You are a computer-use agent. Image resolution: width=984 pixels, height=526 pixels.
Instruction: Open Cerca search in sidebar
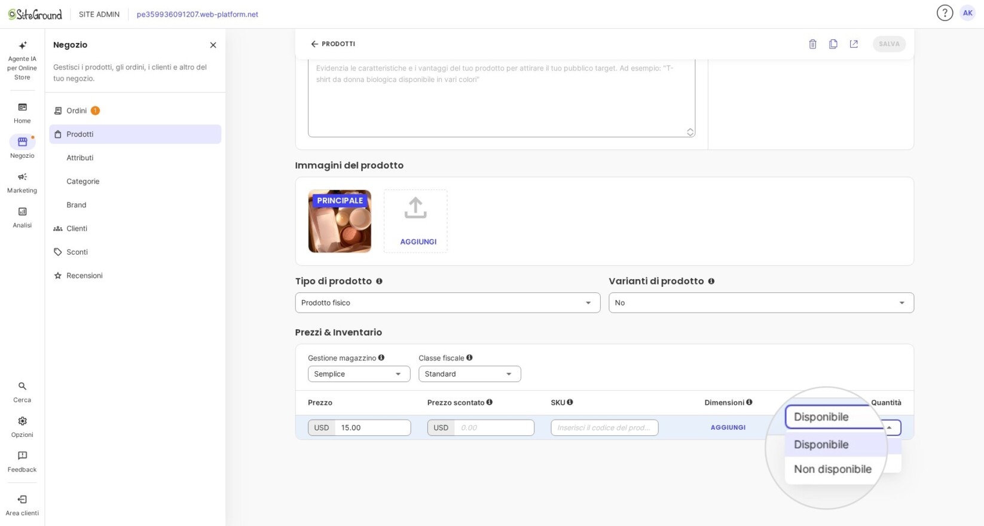(22, 392)
